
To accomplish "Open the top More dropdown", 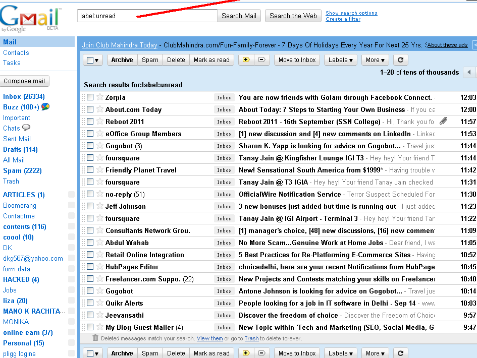I will (375, 60).
